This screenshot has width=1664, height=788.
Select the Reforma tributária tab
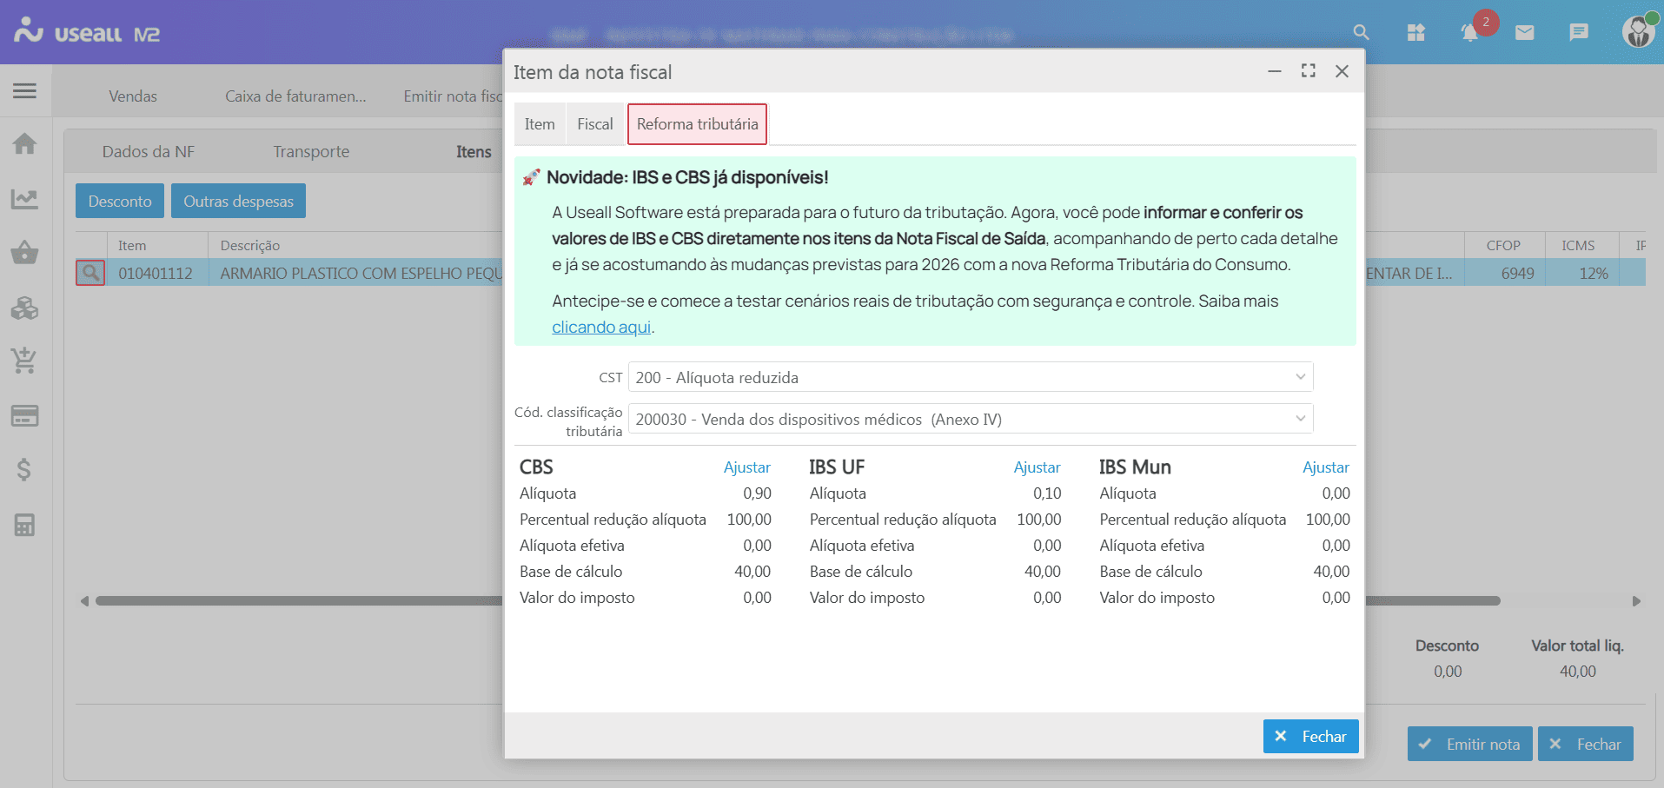(x=697, y=124)
